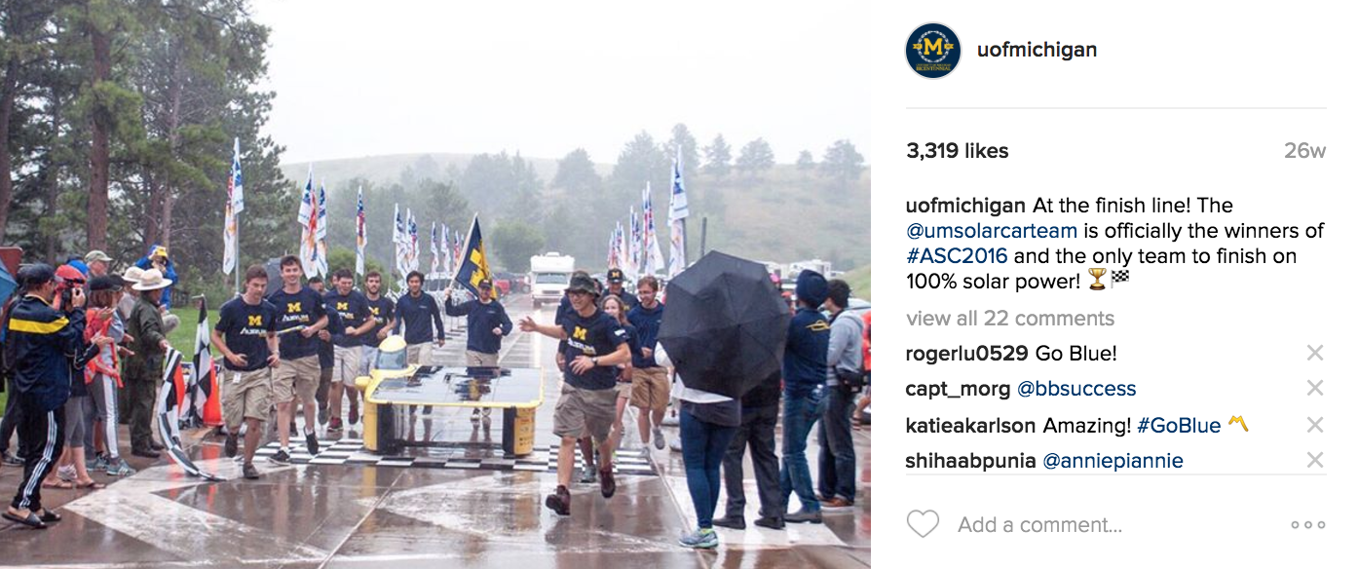
Task: Open the three-dot more options menu
Action: [1307, 525]
